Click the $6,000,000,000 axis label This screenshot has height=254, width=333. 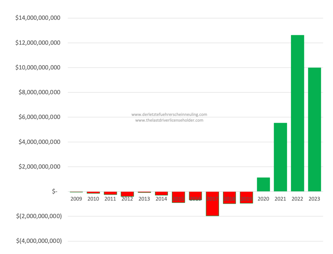40,117
